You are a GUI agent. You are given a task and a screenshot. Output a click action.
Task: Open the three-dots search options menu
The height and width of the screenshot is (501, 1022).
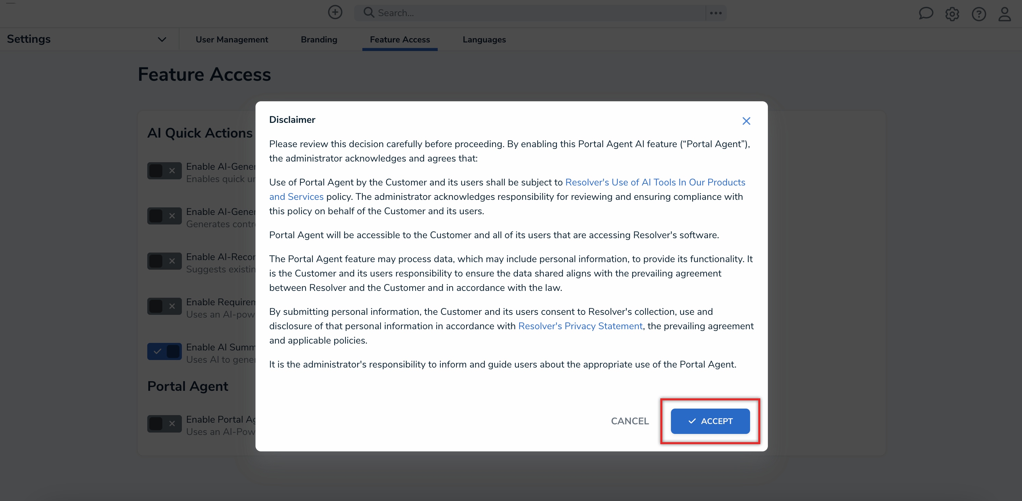click(x=716, y=13)
